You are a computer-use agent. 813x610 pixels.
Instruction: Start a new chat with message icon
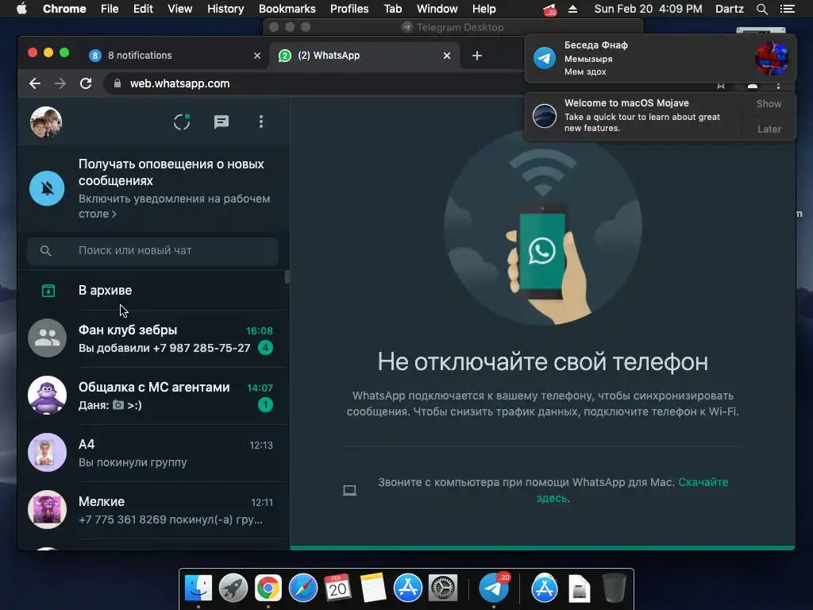pos(222,122)
